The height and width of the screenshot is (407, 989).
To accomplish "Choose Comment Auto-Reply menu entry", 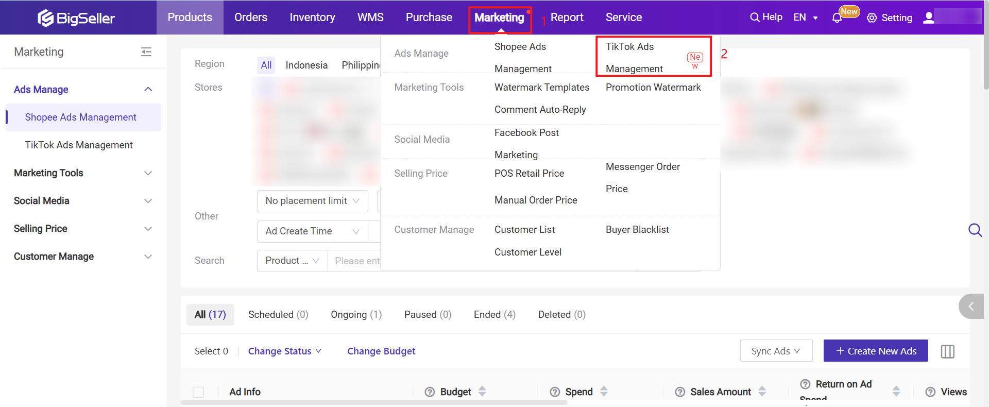I will coord(540,110).
